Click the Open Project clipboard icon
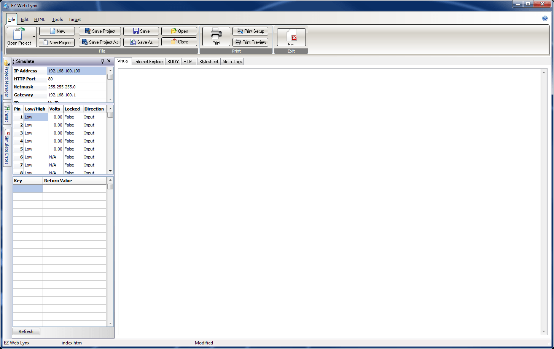This screenshot has height=349, width=554. (19, 34)
